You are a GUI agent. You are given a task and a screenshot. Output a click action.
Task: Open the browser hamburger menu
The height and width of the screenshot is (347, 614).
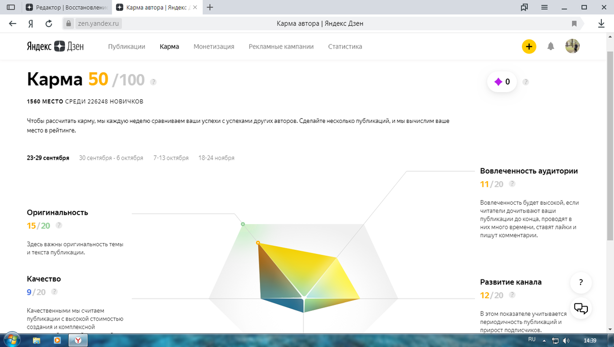pos(544,7)
